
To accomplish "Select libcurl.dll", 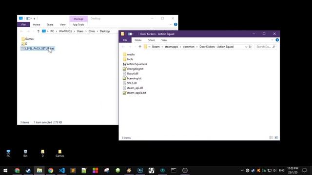I will [131, 73].
